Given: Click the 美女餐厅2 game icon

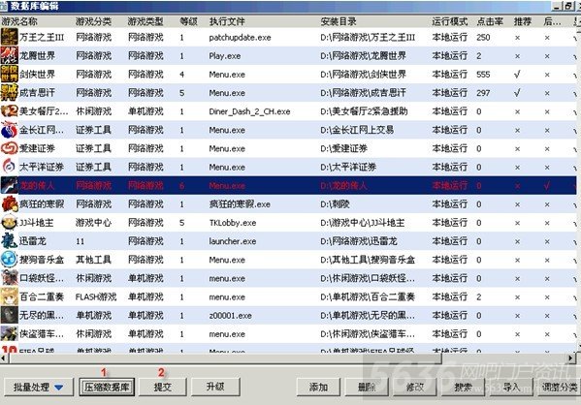Looking at the screenshot, I should coord(10,111).
